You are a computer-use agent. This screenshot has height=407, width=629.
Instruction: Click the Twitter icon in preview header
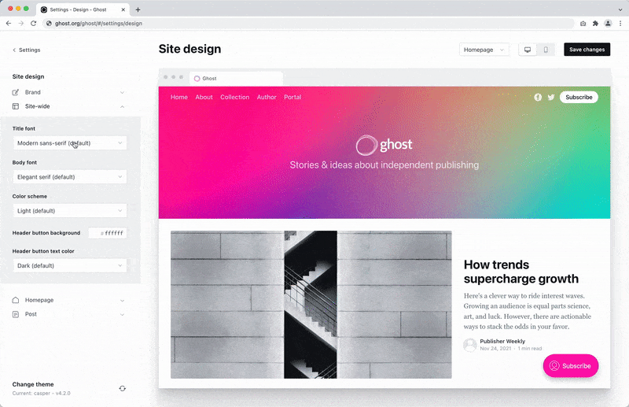pos(551,98)
